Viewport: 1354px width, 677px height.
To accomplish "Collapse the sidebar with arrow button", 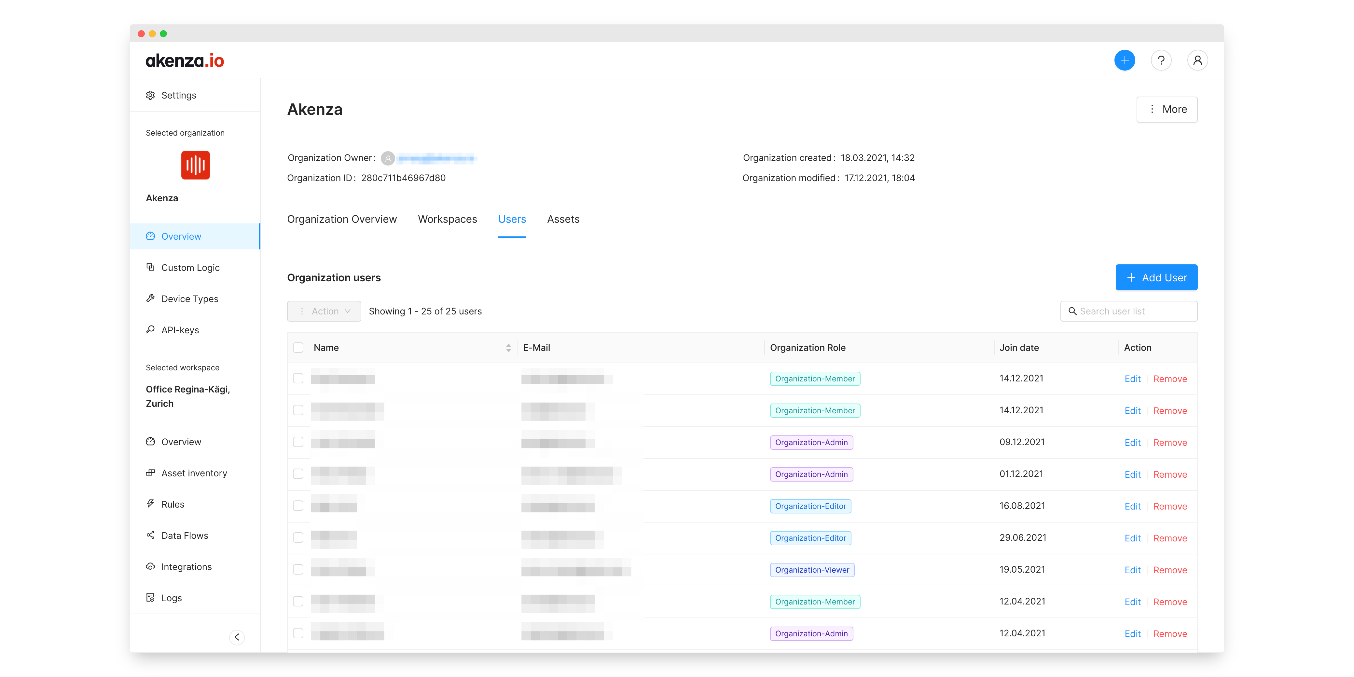I will (x=237, y=637).
